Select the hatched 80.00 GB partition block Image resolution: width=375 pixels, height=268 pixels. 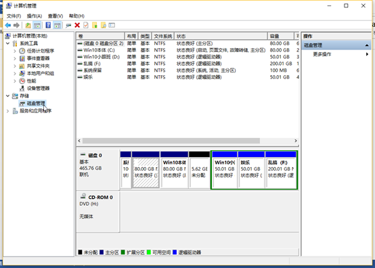tap(146, 170)
